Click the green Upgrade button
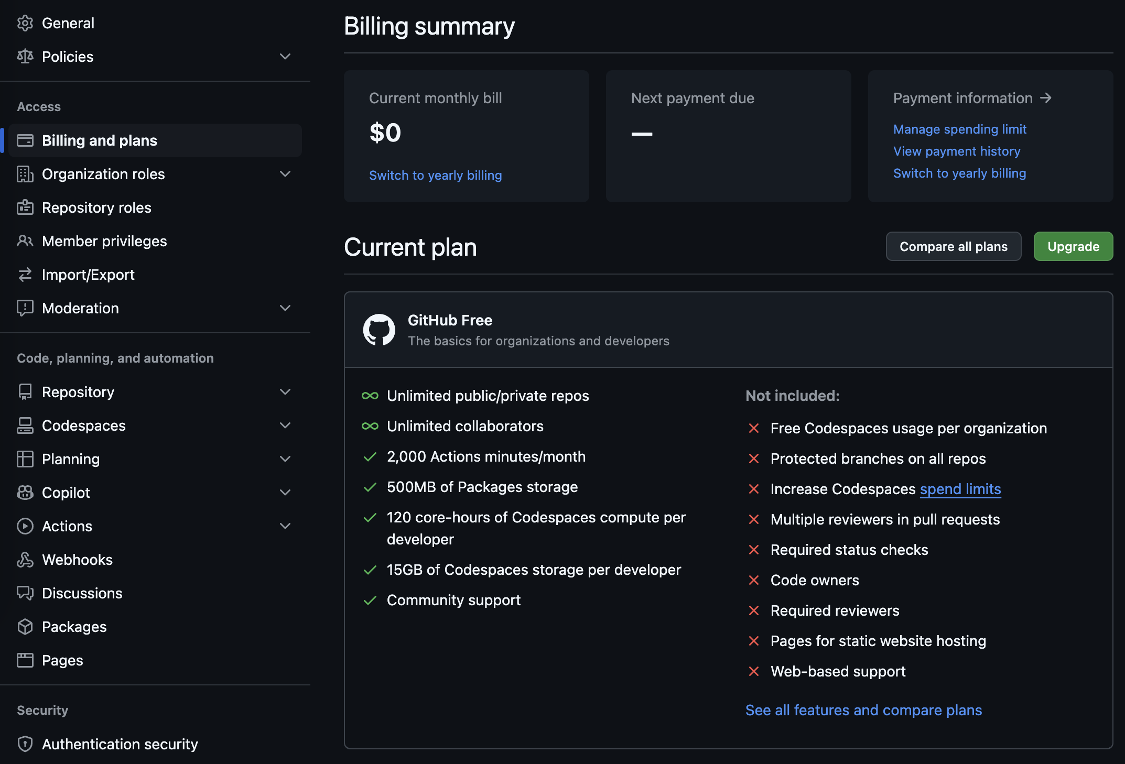 (x=1073, y=246)
